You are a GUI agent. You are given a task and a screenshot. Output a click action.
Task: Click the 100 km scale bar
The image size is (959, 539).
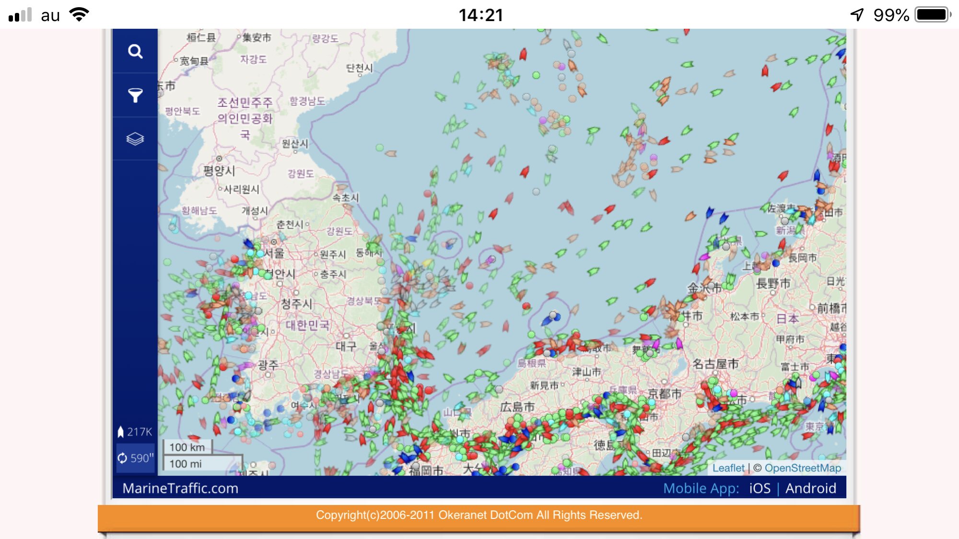[x=187, y=447]
